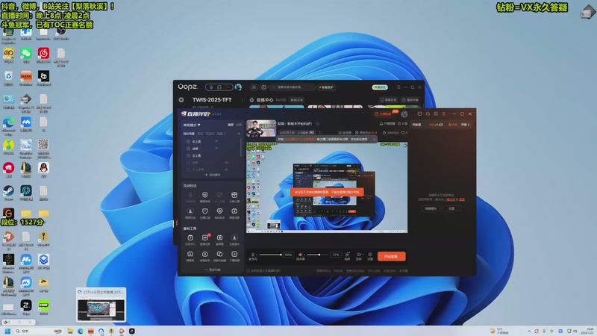Click the 屏幕共享 button in the Oopz window

click(388, 100)
